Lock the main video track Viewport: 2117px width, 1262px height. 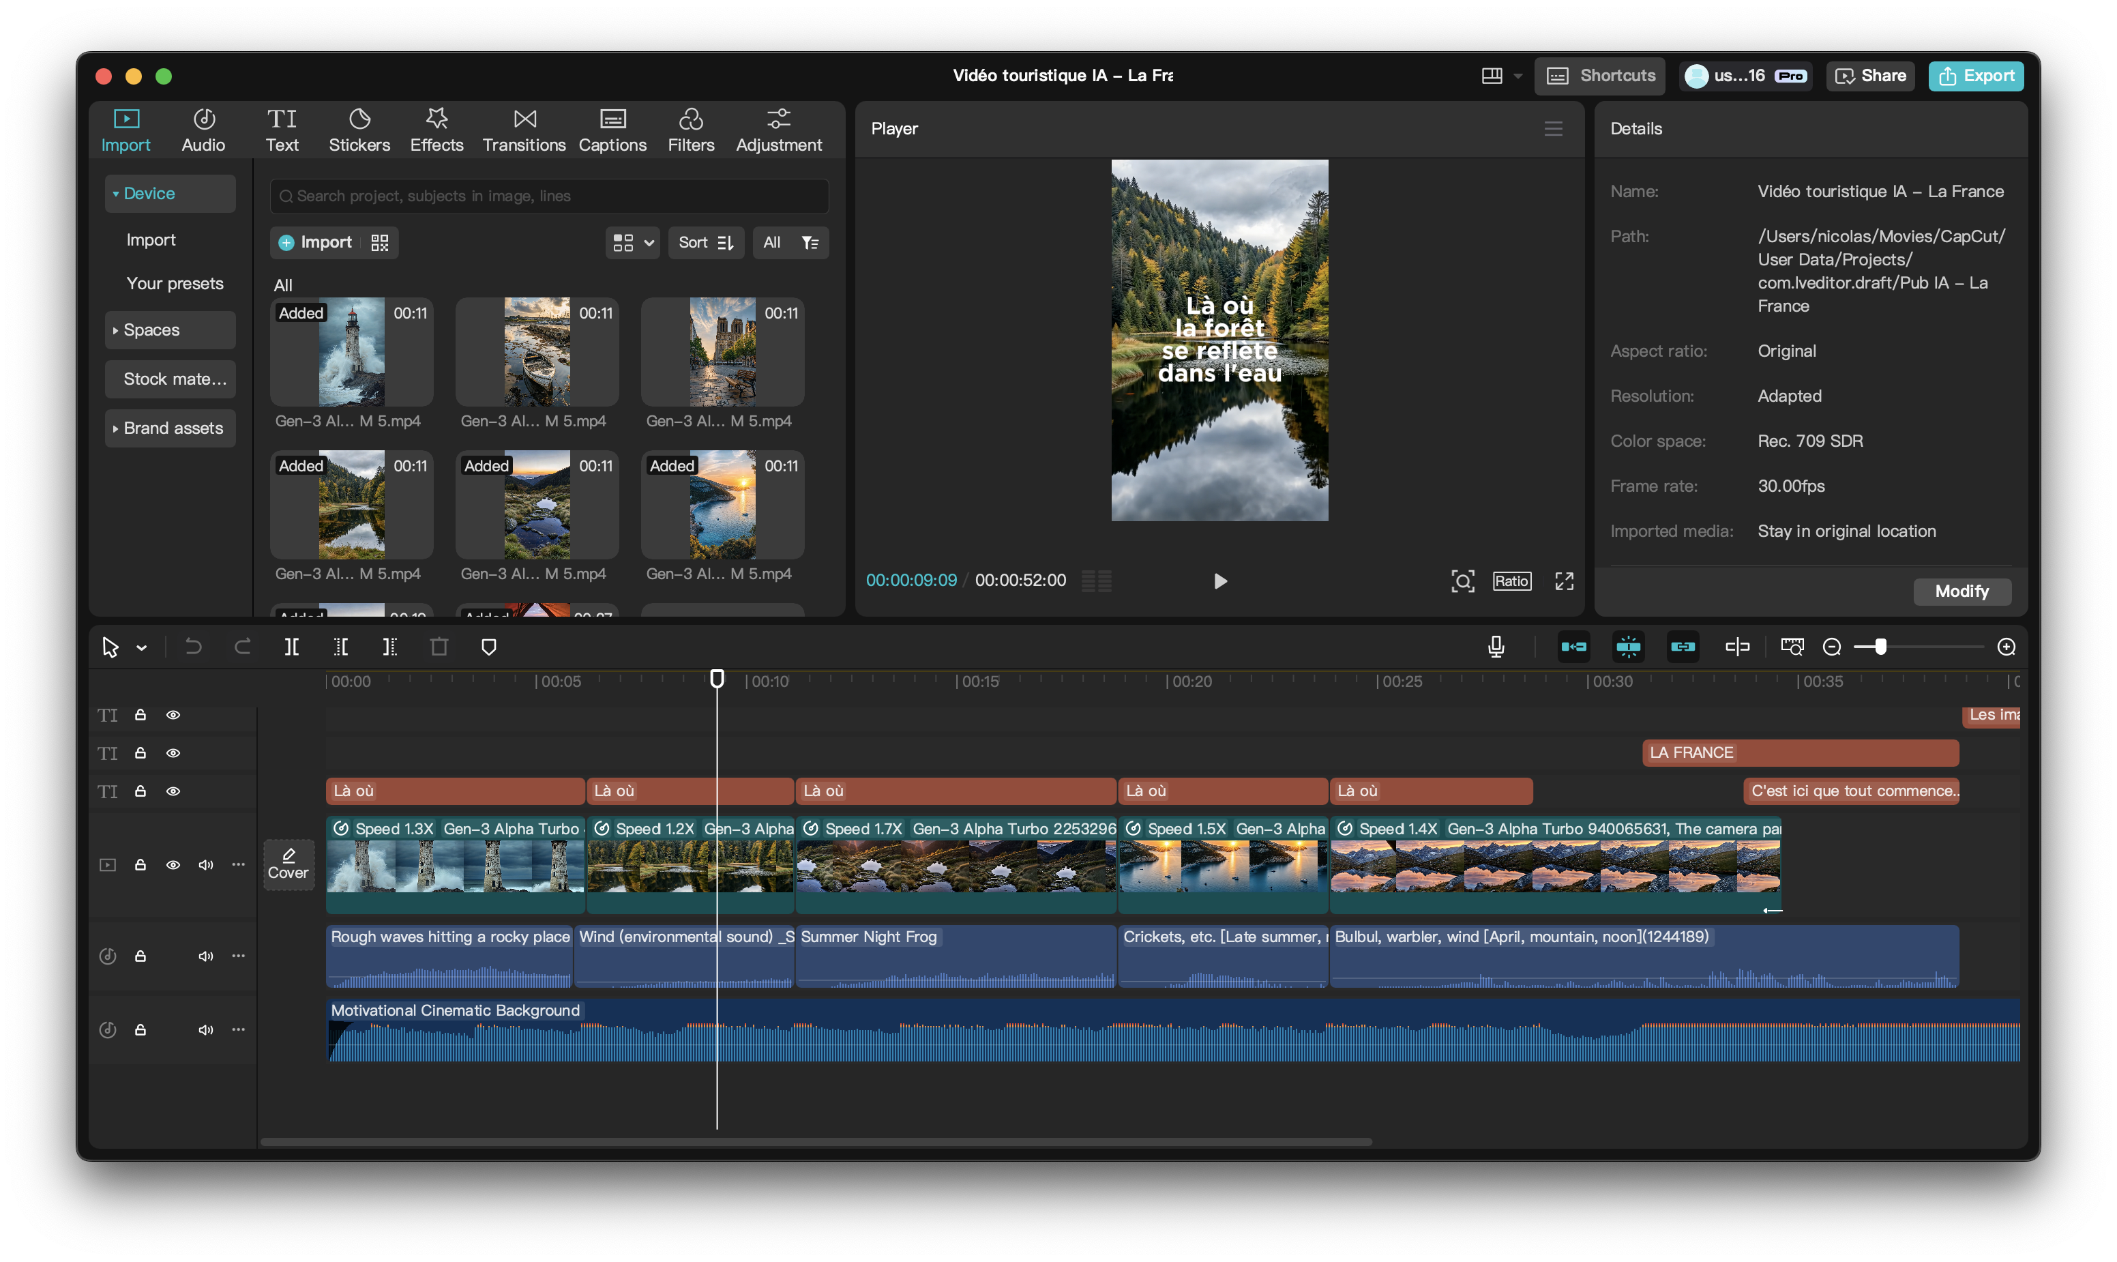[140, 865]
